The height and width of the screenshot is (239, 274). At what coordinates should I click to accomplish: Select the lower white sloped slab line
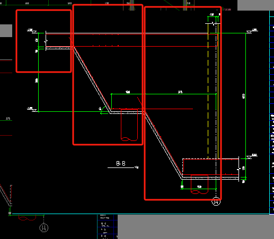tap(163, 145)
